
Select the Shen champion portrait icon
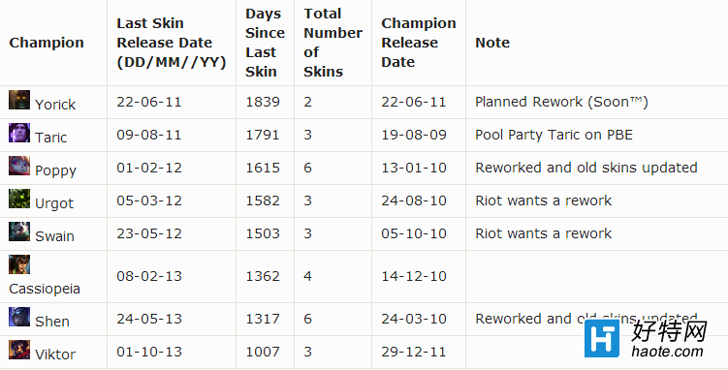19,317
